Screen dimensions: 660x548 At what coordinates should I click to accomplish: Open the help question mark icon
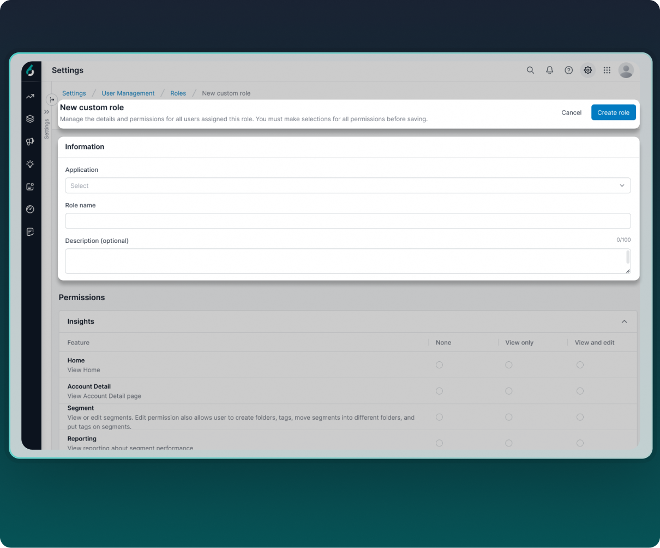point(569,70)
